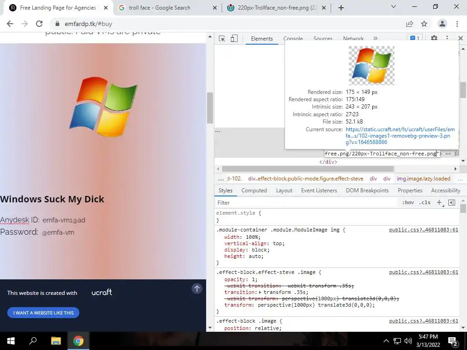This screenshot has height=350, width=467.
Task: Select the DOM Breakpoints sidebar tab
Action: [367, 190]
